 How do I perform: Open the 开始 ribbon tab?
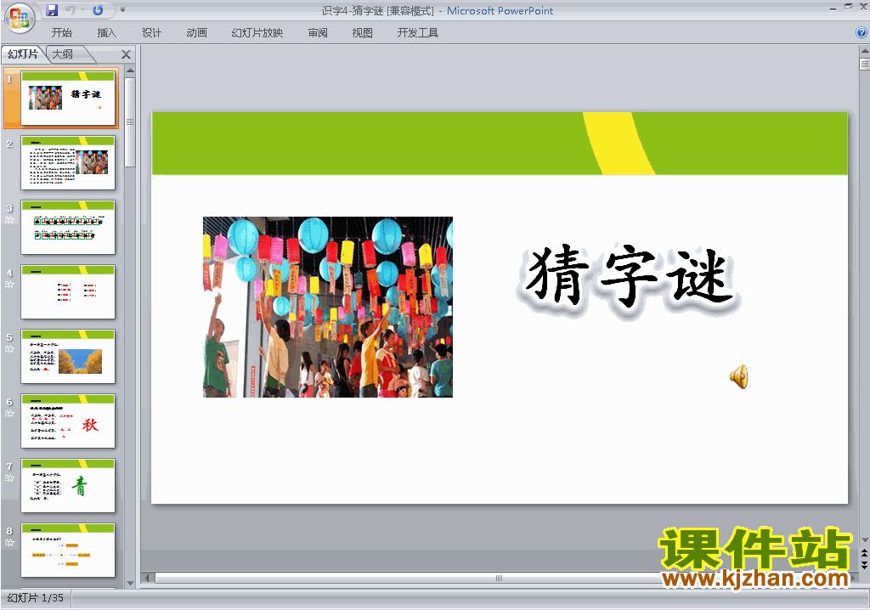click(x=61, y=33)
